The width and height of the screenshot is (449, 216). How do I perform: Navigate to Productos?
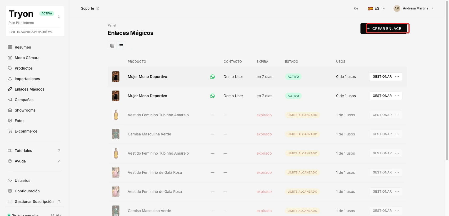pyautogui.click(x=34, y=68)
